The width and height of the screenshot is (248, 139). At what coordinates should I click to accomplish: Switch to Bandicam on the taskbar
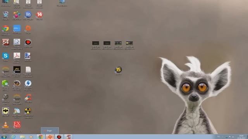59,137
